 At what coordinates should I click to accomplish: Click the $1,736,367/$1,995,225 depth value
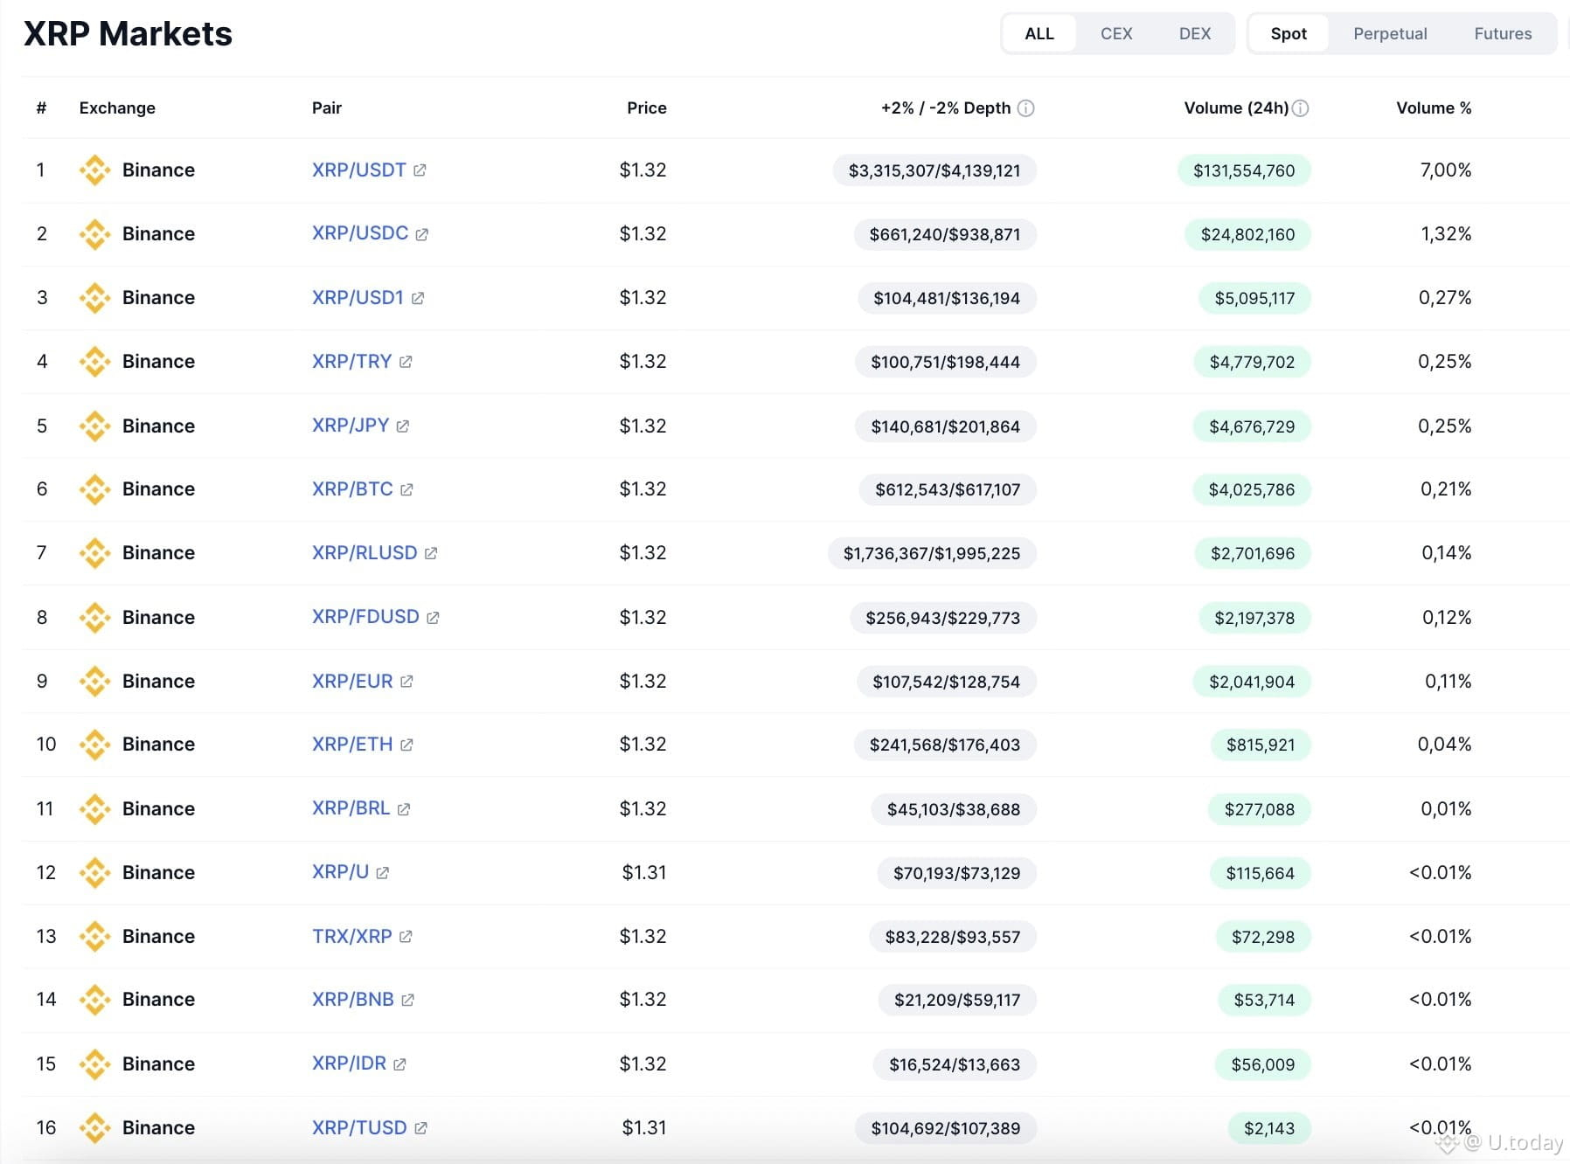(x=932, y=553)
